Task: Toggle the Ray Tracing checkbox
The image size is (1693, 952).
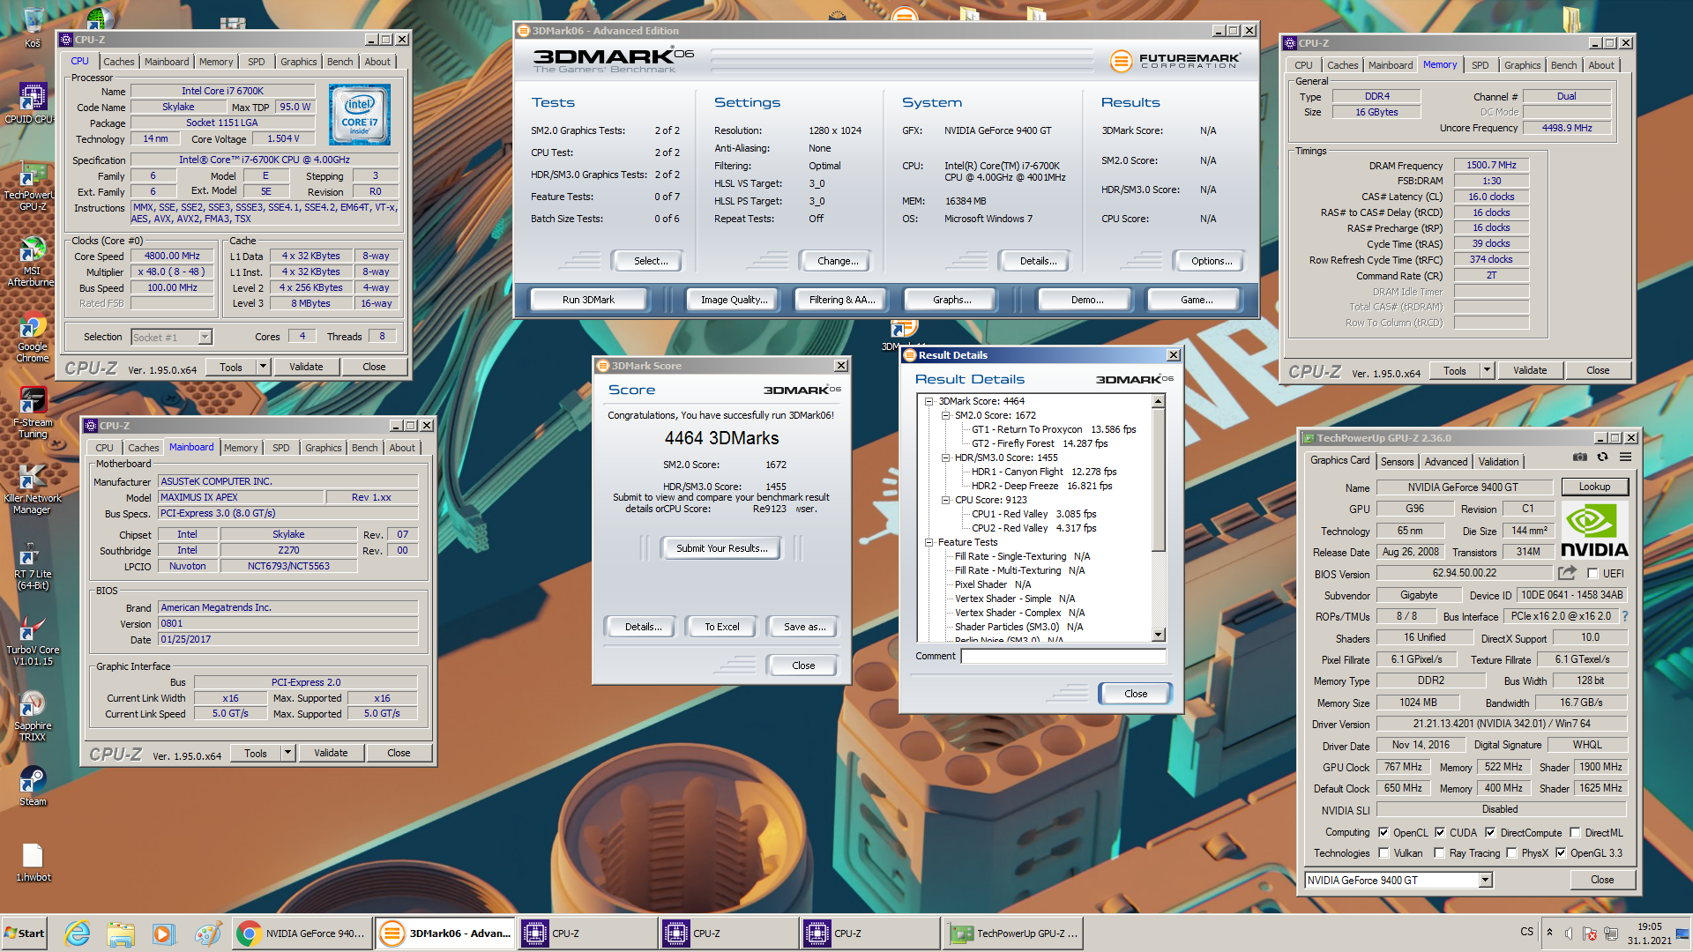Action: (x=1439, y=852)
